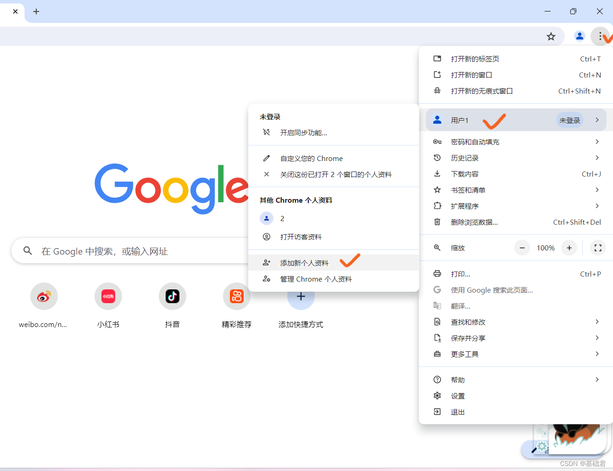The height and width of the screenshot is (471, 613).
Task: Expand 书签和清单 submenu arrow
Action: click(x=597, y=189)
